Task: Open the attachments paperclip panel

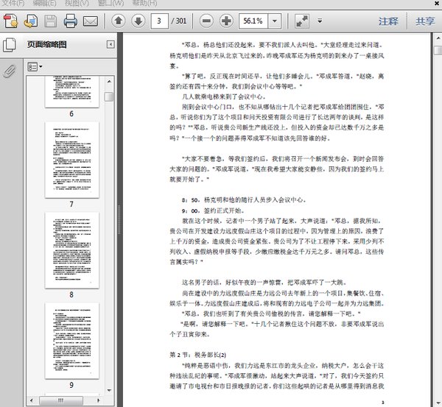Action: (x=10, y=71)
